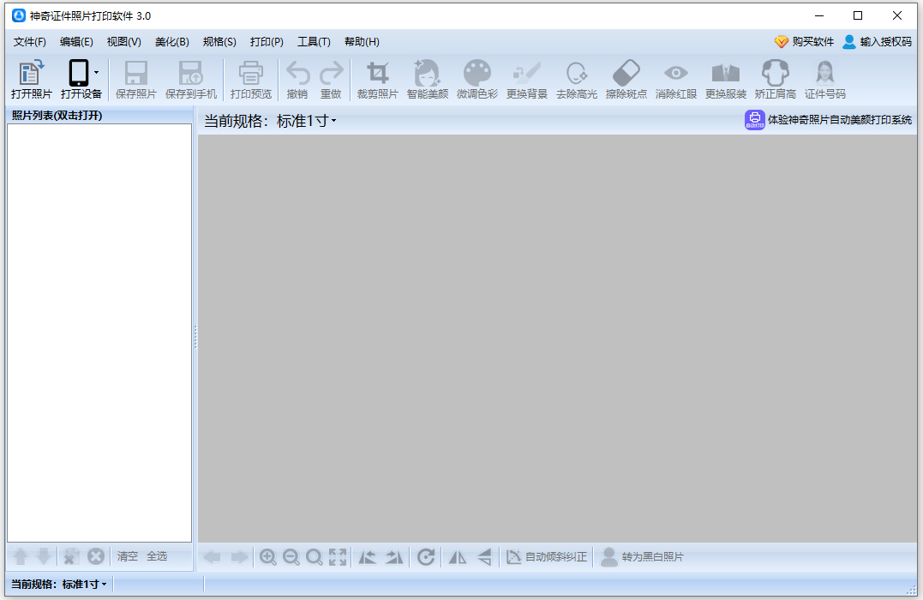Click the 消除红眼 red-eye removal icon
The width and height of the screenshot is (923, 600).
pyautogui.click(x=675, y=78)
